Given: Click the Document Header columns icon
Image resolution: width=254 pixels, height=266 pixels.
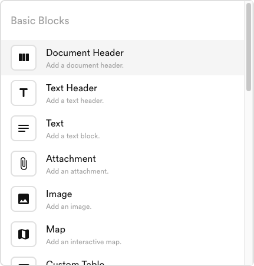Looking at the screenshot, I should [24, 58].
